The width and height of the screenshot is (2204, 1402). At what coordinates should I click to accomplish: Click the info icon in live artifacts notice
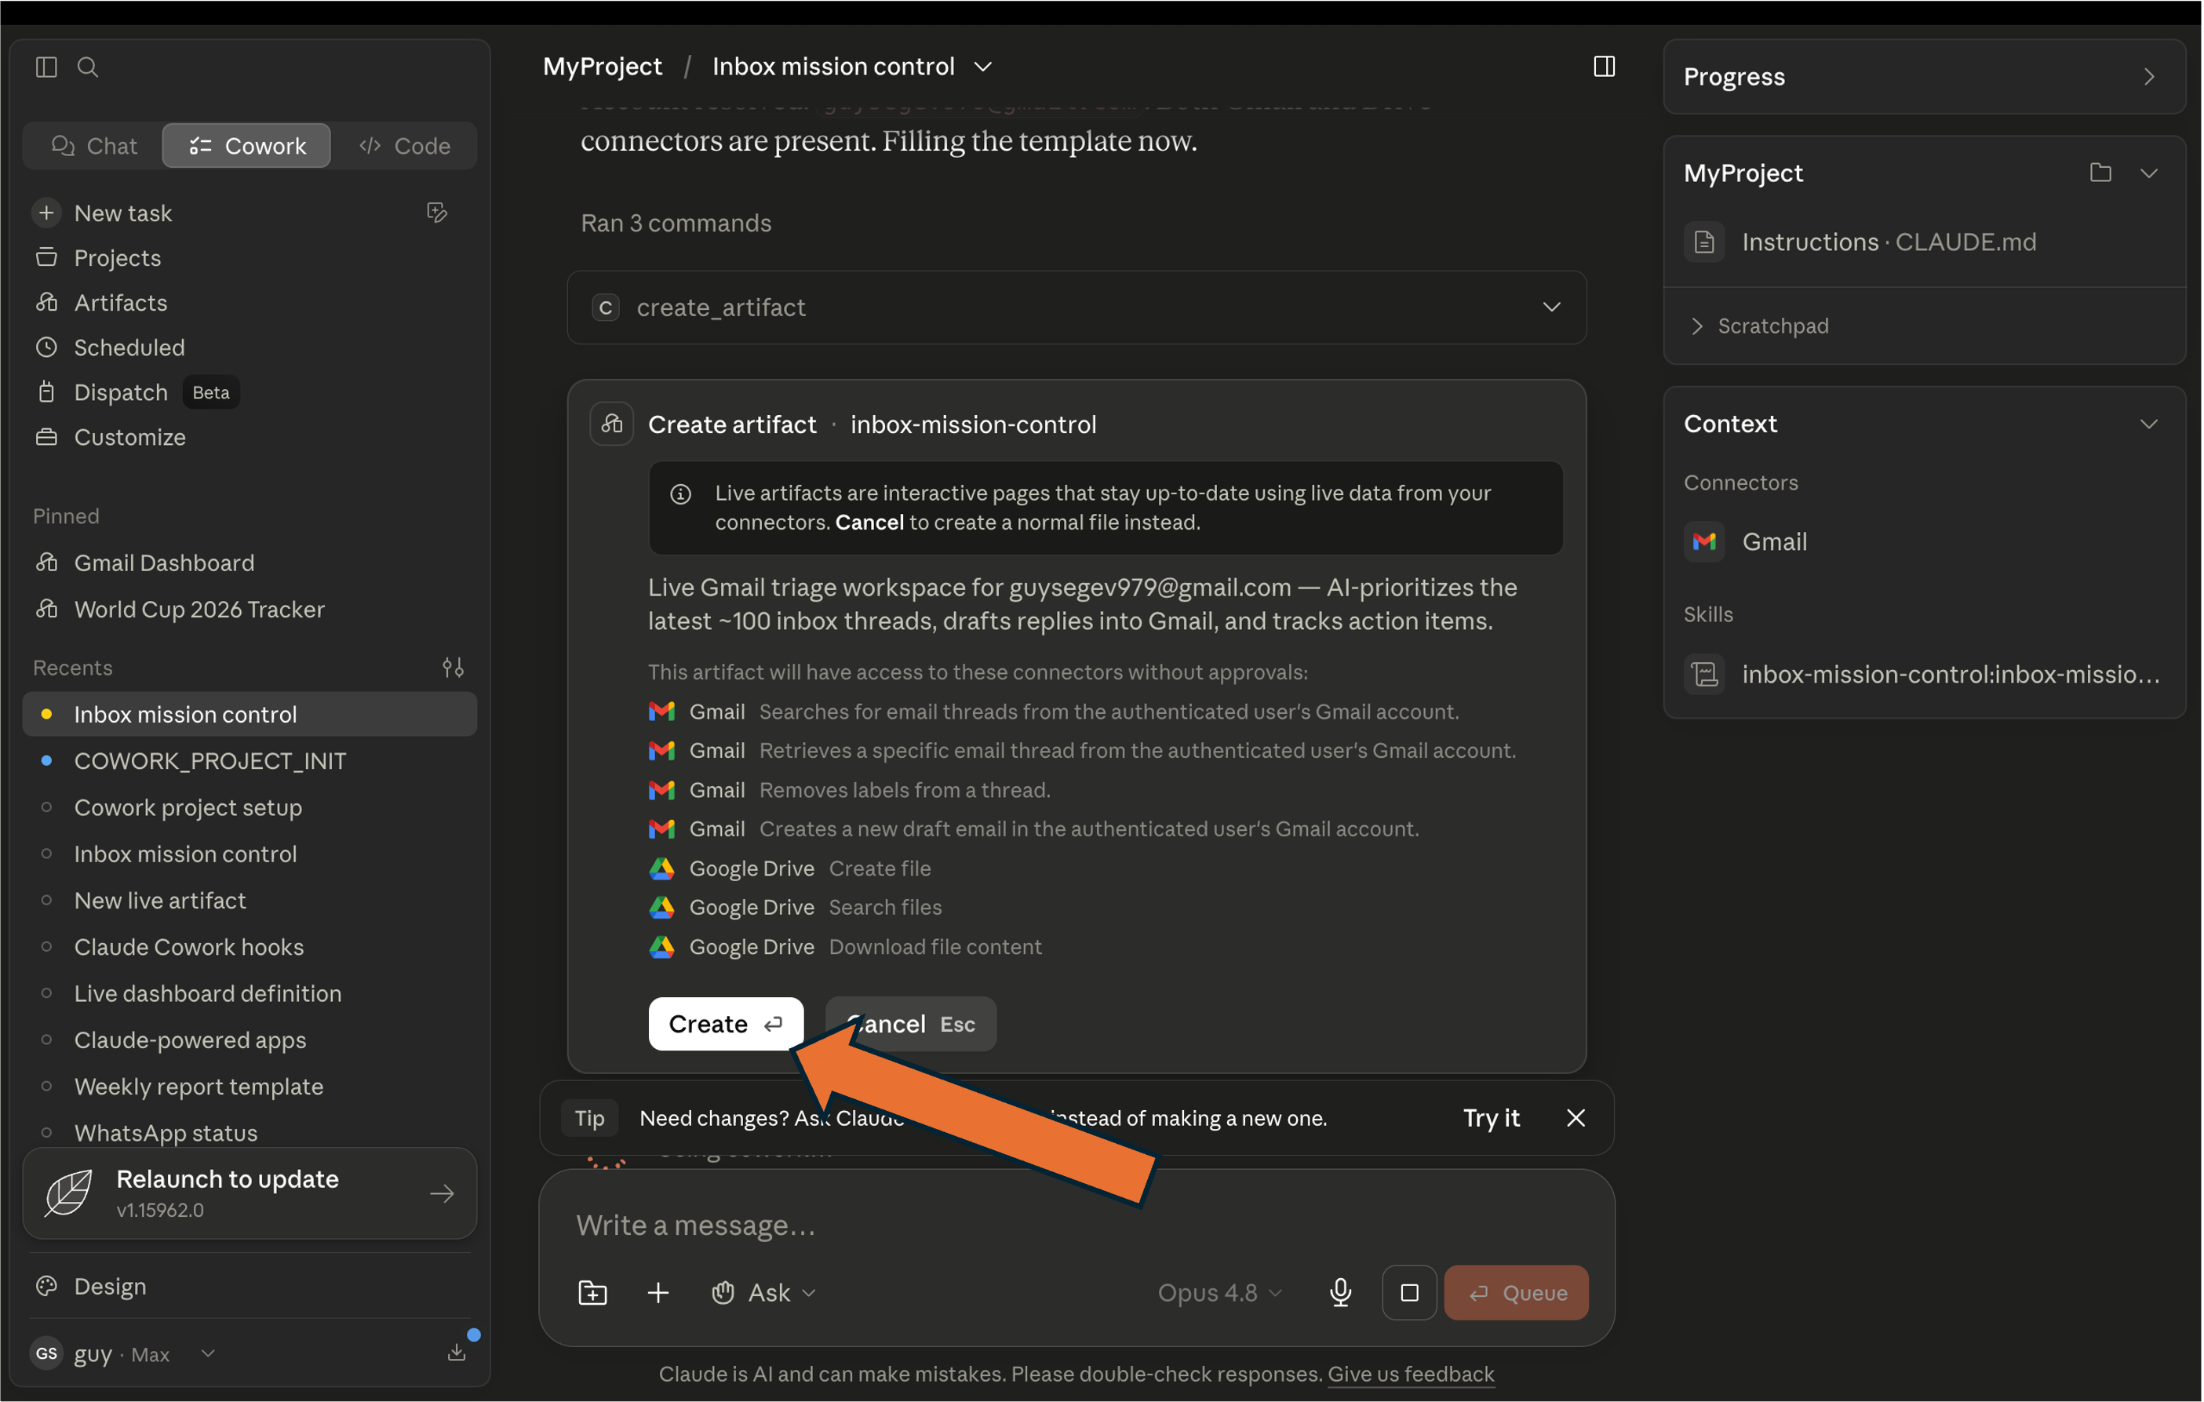tap(680, 494)
